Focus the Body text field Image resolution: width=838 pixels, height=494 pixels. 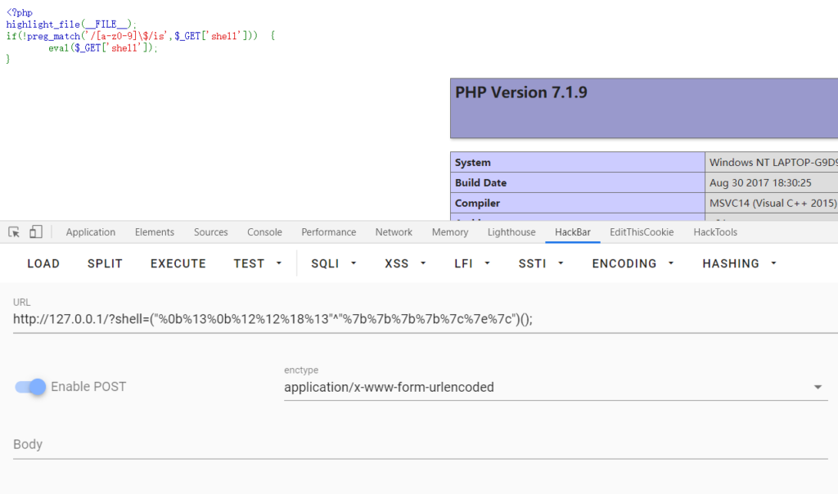(x=420, y=445)
